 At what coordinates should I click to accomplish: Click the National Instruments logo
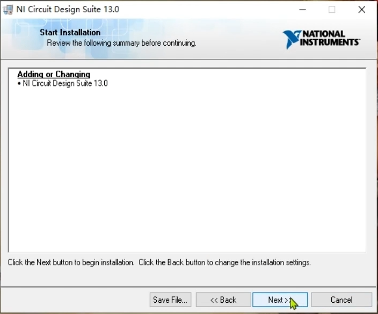click(x=321, y=39)
